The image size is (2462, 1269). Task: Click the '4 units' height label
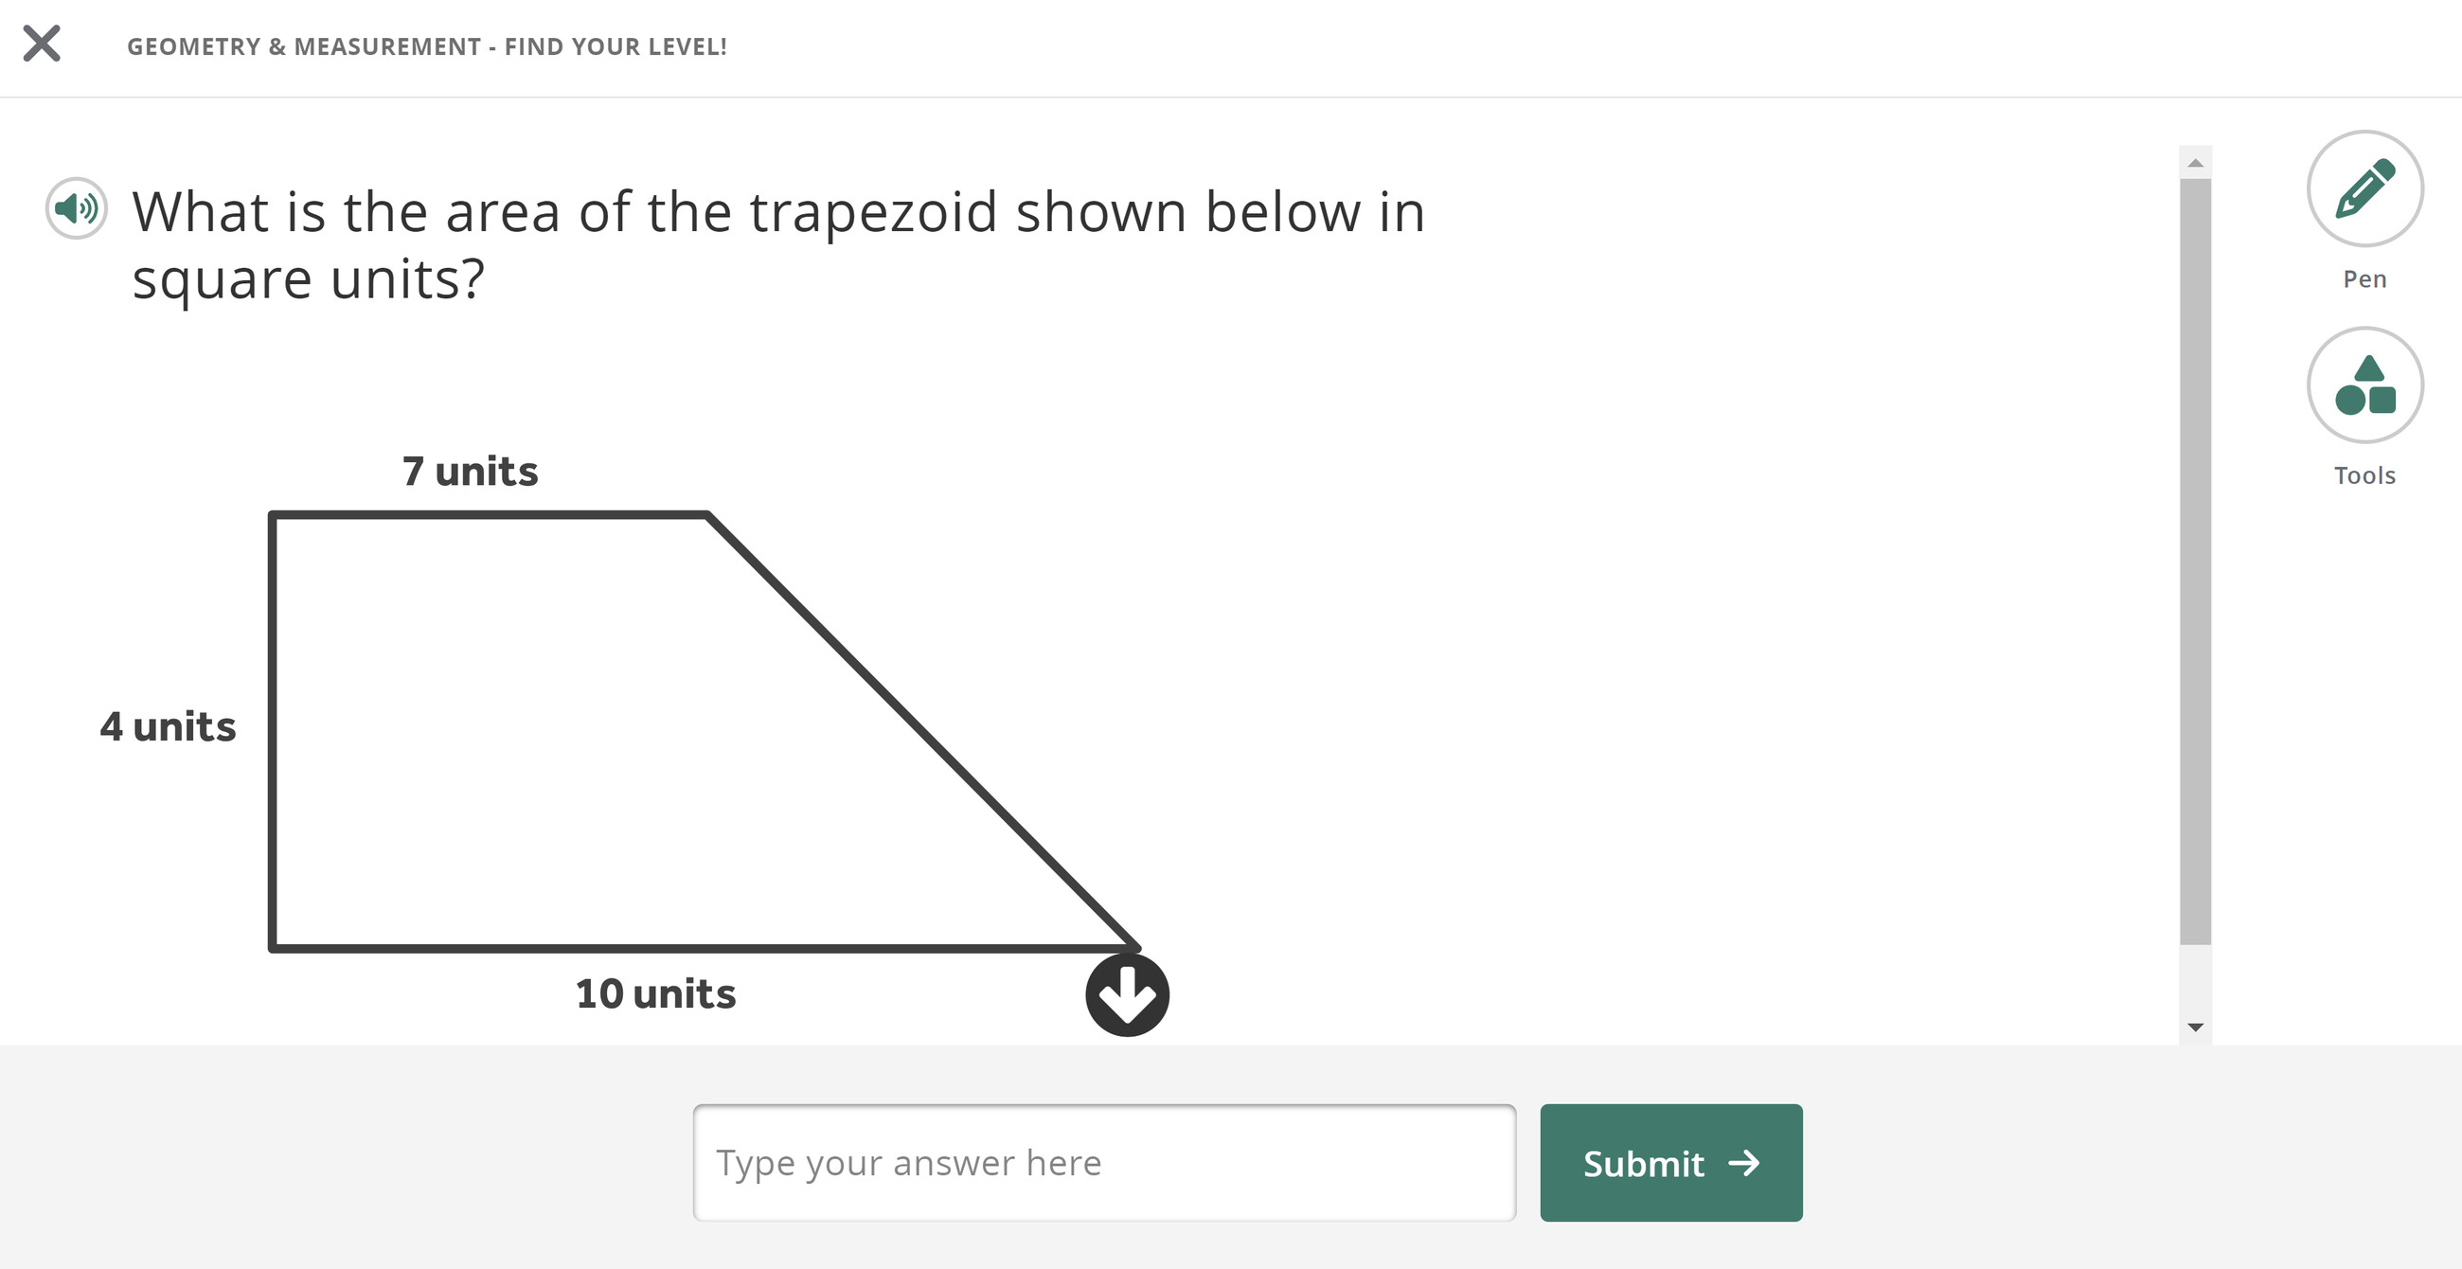coord(169,726)
